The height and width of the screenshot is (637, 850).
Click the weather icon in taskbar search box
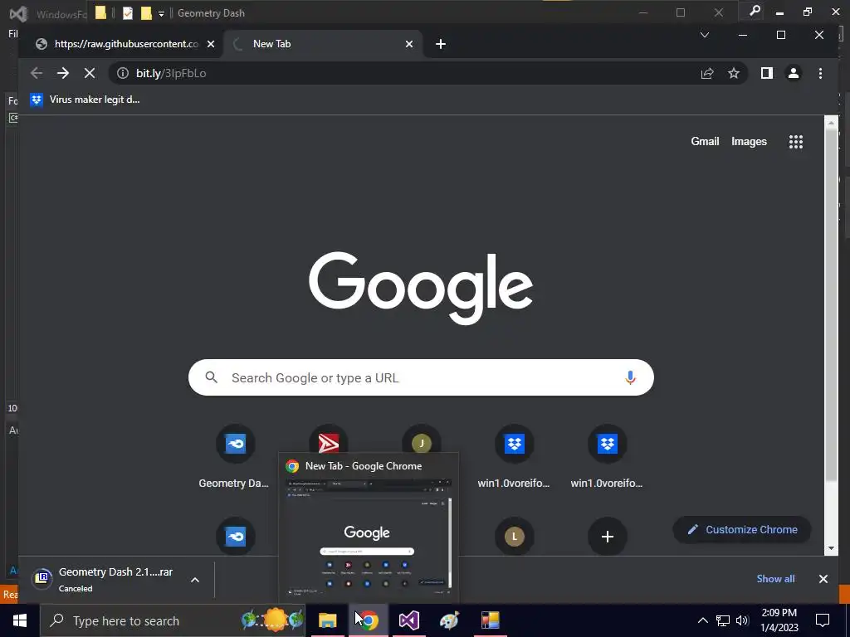273,620
